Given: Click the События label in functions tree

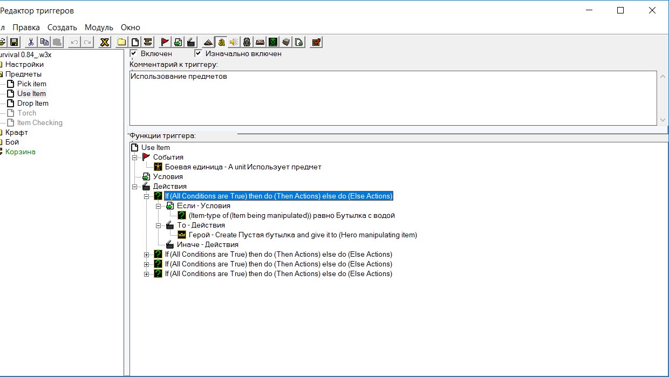Looking at the screenshot, I should tap(168, 157).
